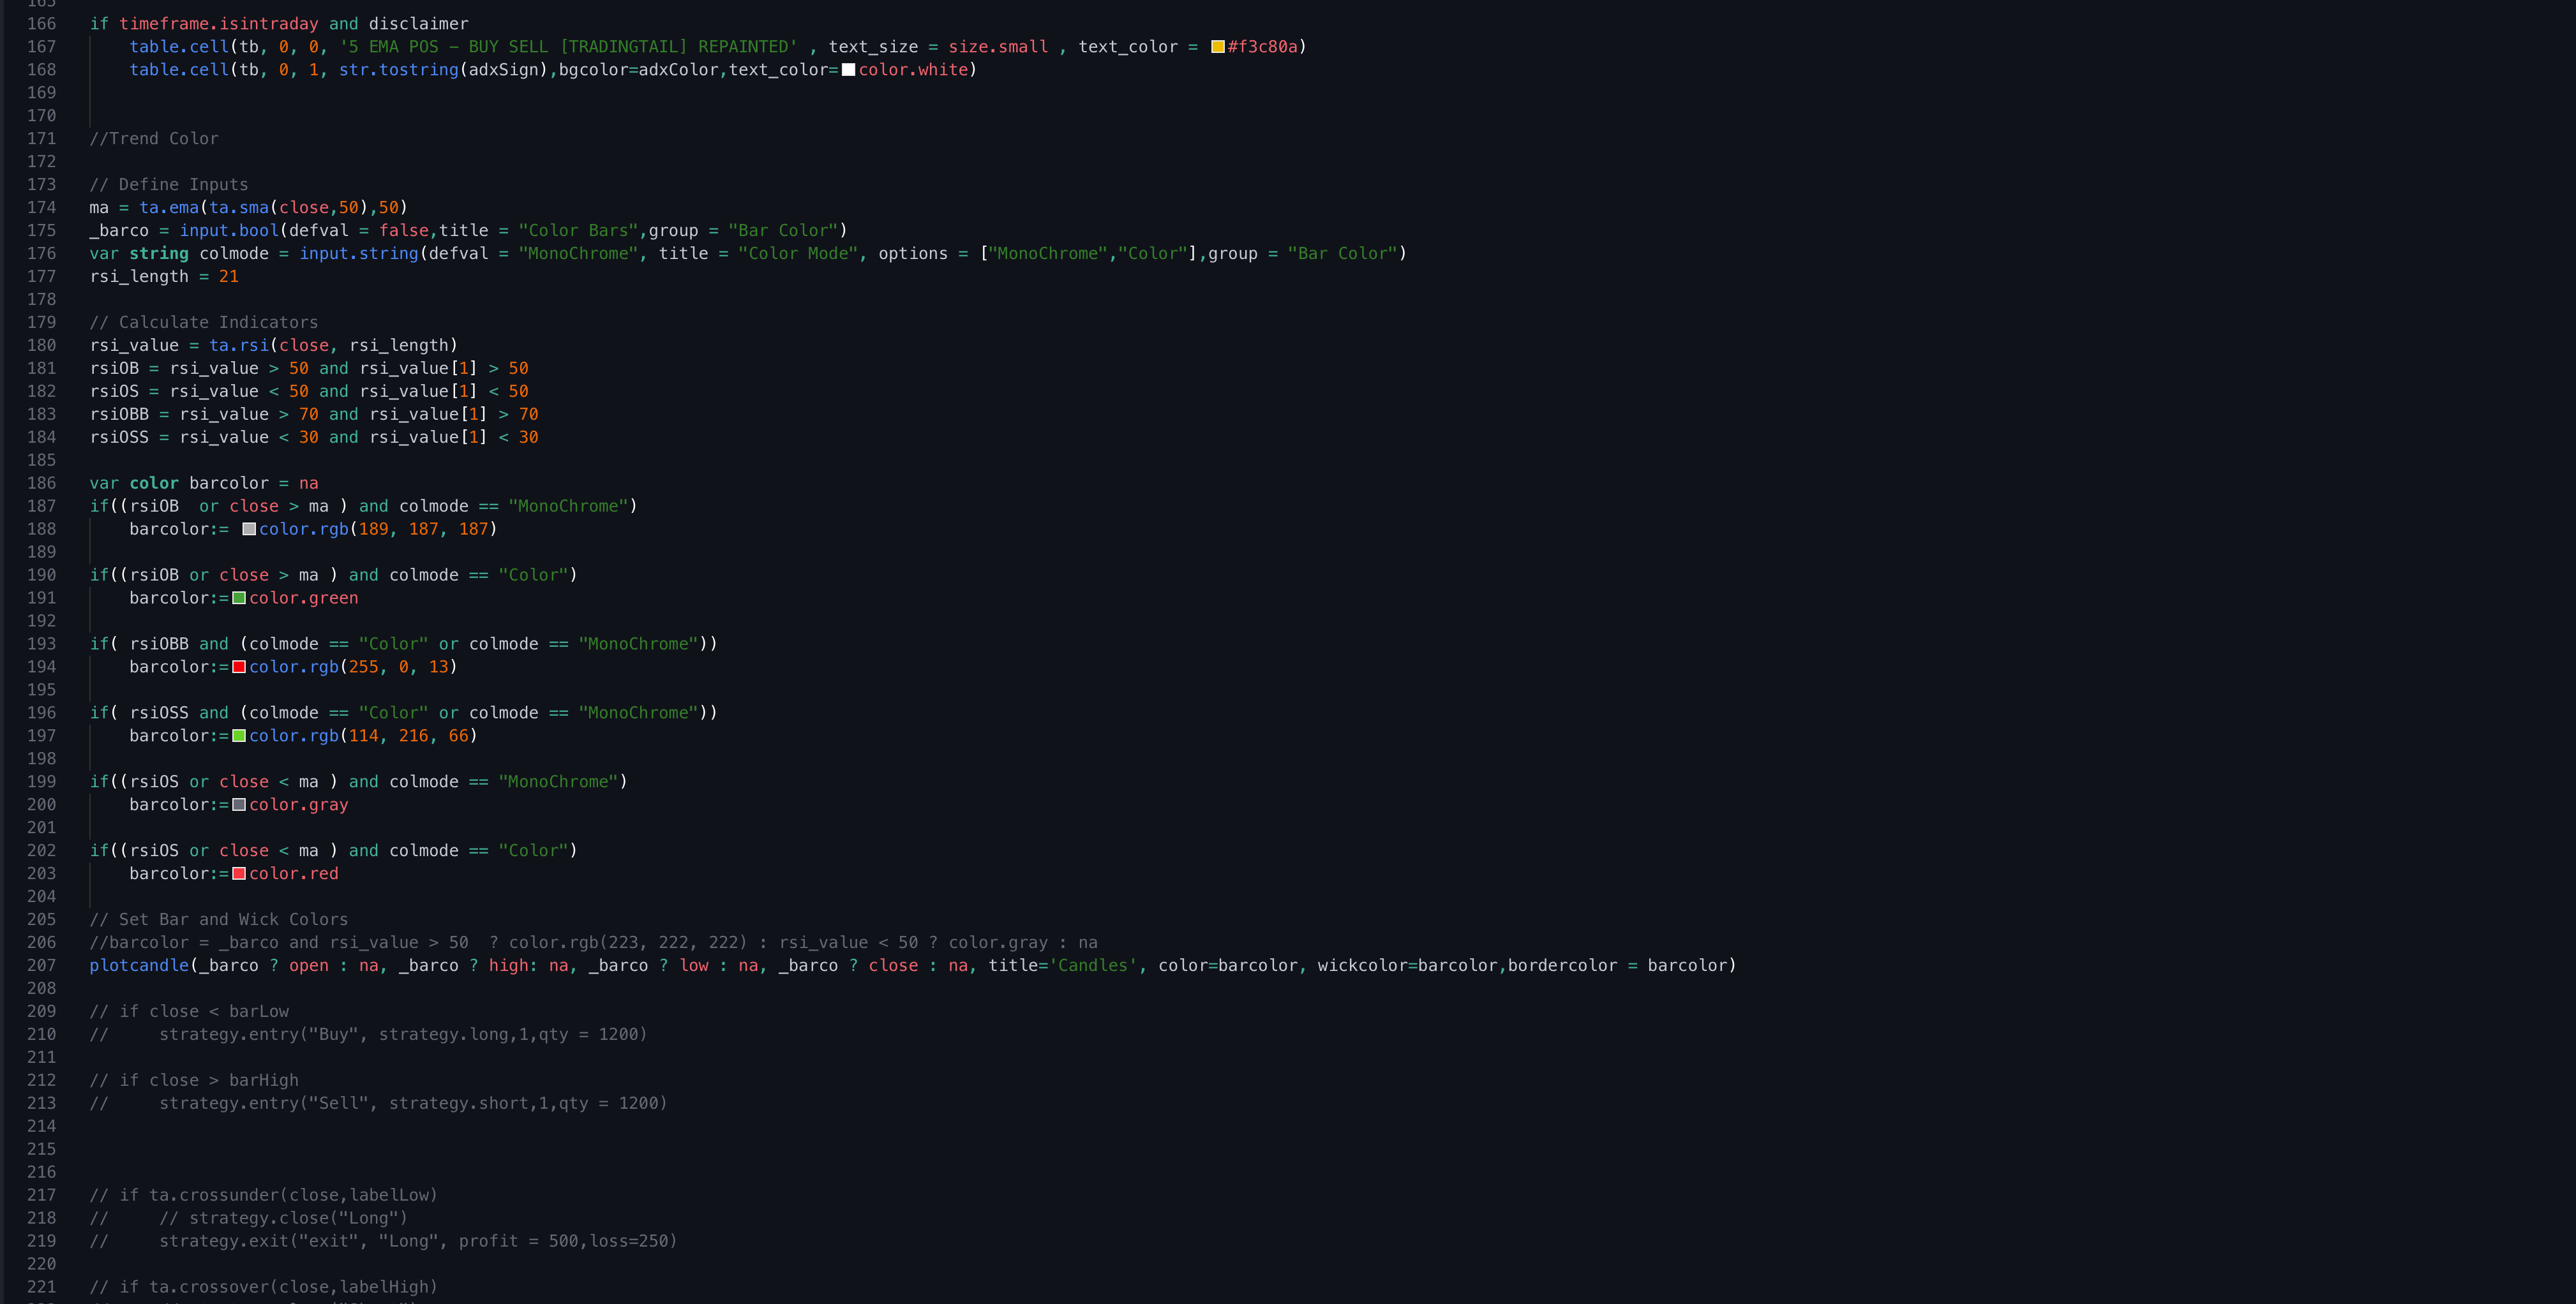Viewport: 2576px width, 1304px height.
Task: Click the '// Calculate Indicators' comment
Action: coord(204,323)
